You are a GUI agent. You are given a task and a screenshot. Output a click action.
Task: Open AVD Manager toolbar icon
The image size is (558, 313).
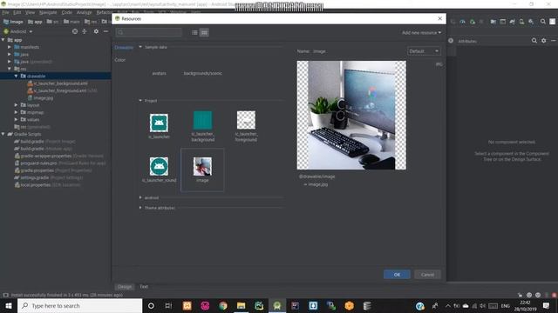click(521, 22)
